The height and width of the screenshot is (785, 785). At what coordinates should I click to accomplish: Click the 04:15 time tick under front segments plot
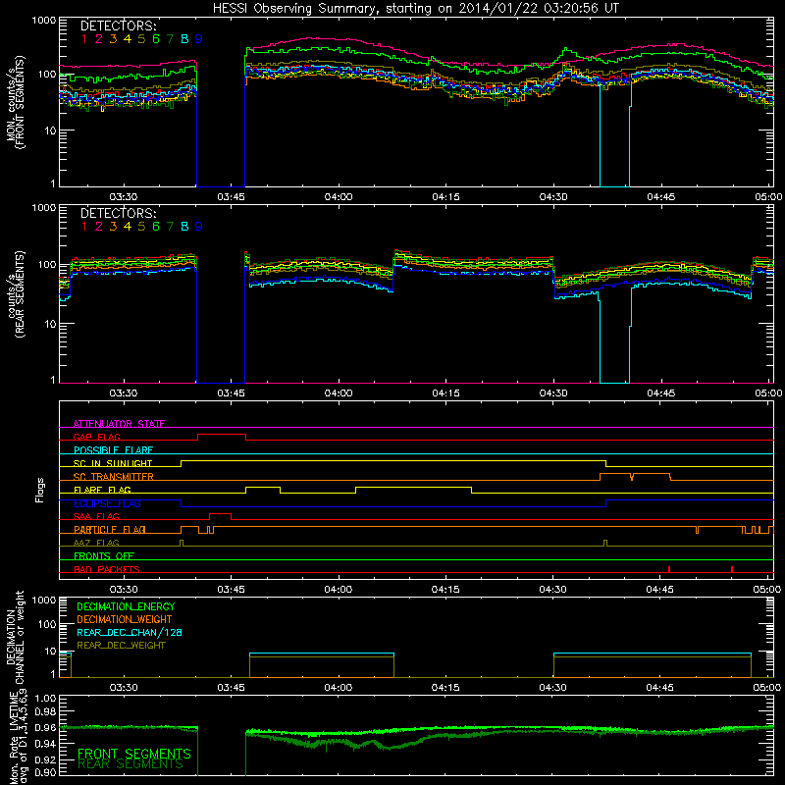pyautogui.click(x=445, y=197)
